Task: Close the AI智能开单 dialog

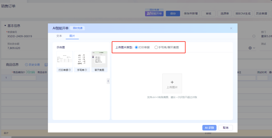Action: coord(231,28)
